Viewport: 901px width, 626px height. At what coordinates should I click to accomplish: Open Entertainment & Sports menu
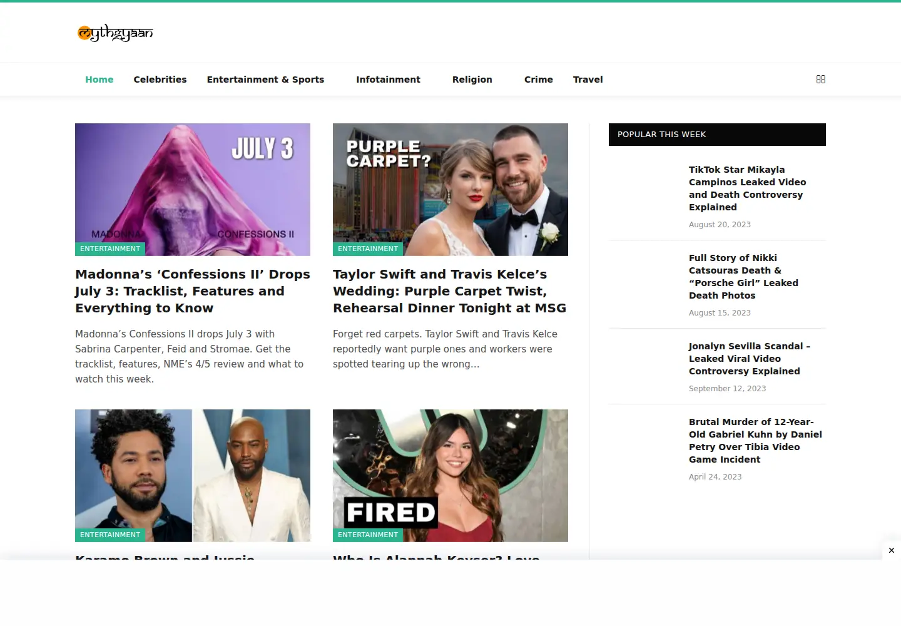(265, 80)
